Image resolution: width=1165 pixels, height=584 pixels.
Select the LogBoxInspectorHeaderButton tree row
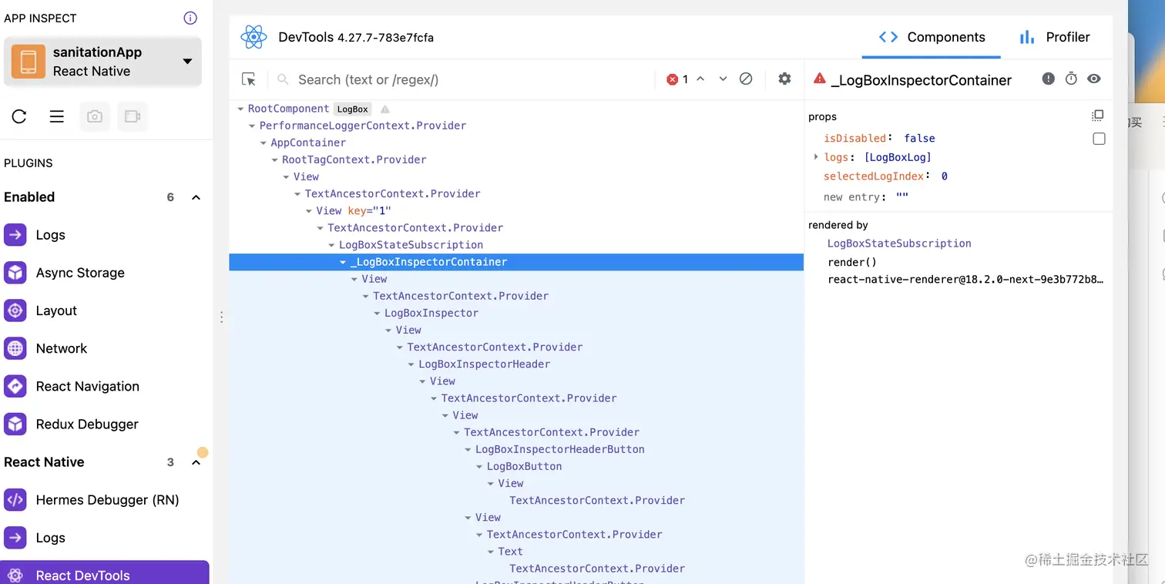tap(516, 449)
